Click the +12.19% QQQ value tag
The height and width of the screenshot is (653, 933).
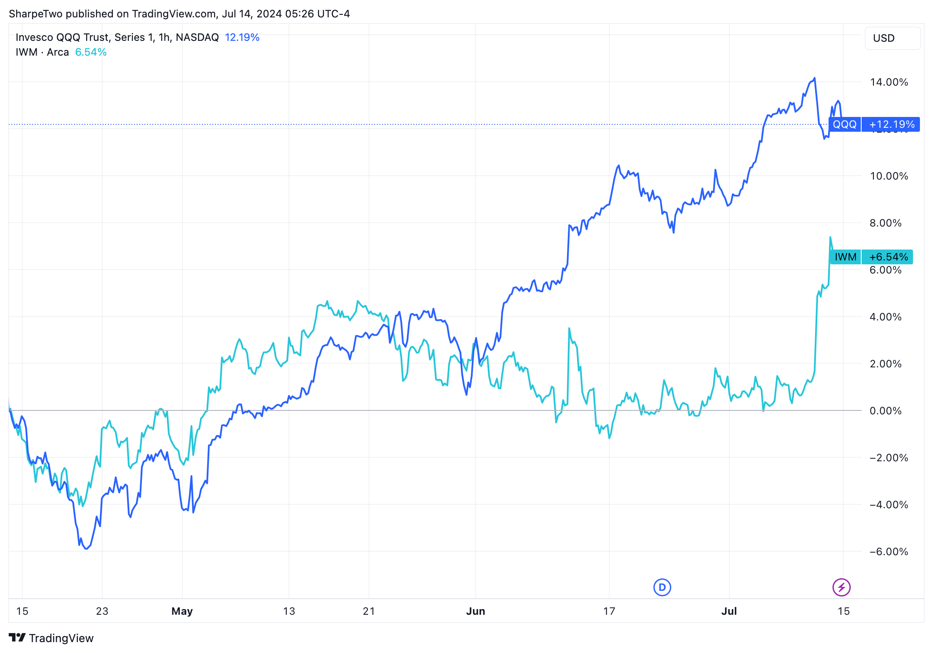click(x=891, y=124)
